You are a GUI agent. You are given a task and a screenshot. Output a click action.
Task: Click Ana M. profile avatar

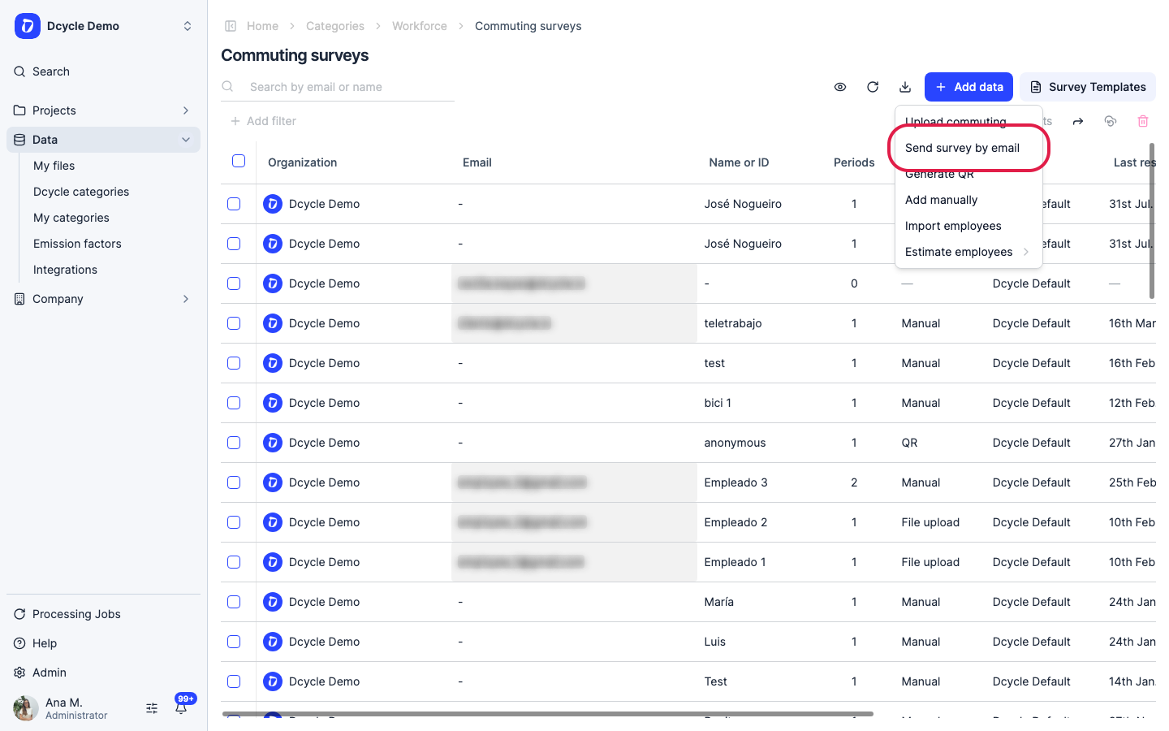(x=26, y=708)
